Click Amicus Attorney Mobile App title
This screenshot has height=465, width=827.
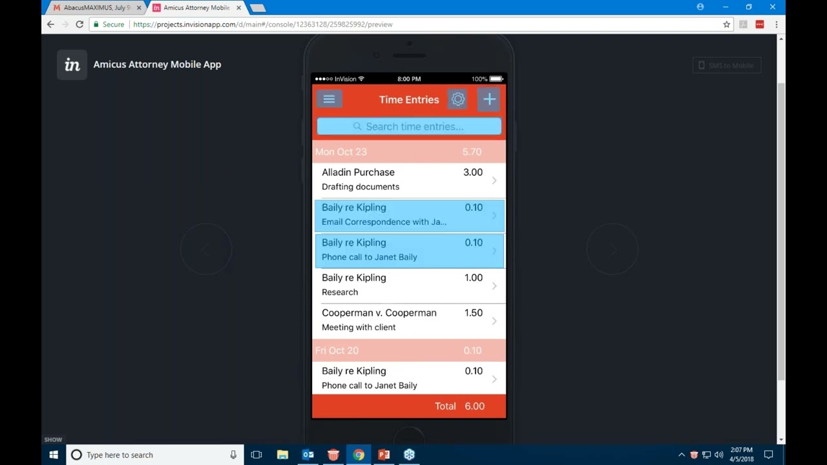point(157,65)
